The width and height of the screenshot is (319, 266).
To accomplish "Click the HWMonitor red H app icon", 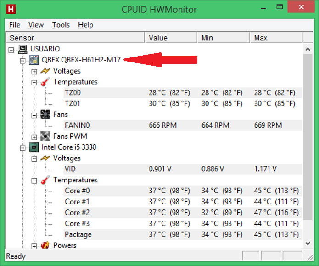I will tap(11, 9).
